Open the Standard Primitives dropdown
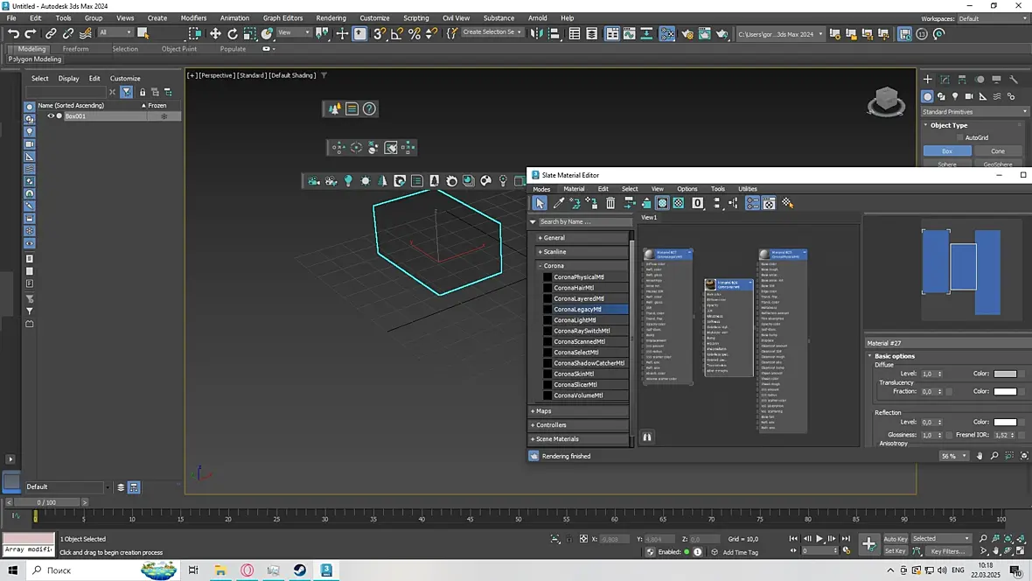Image resolution: width=1032 pixels, height=581 pixels. pos(974,112)
